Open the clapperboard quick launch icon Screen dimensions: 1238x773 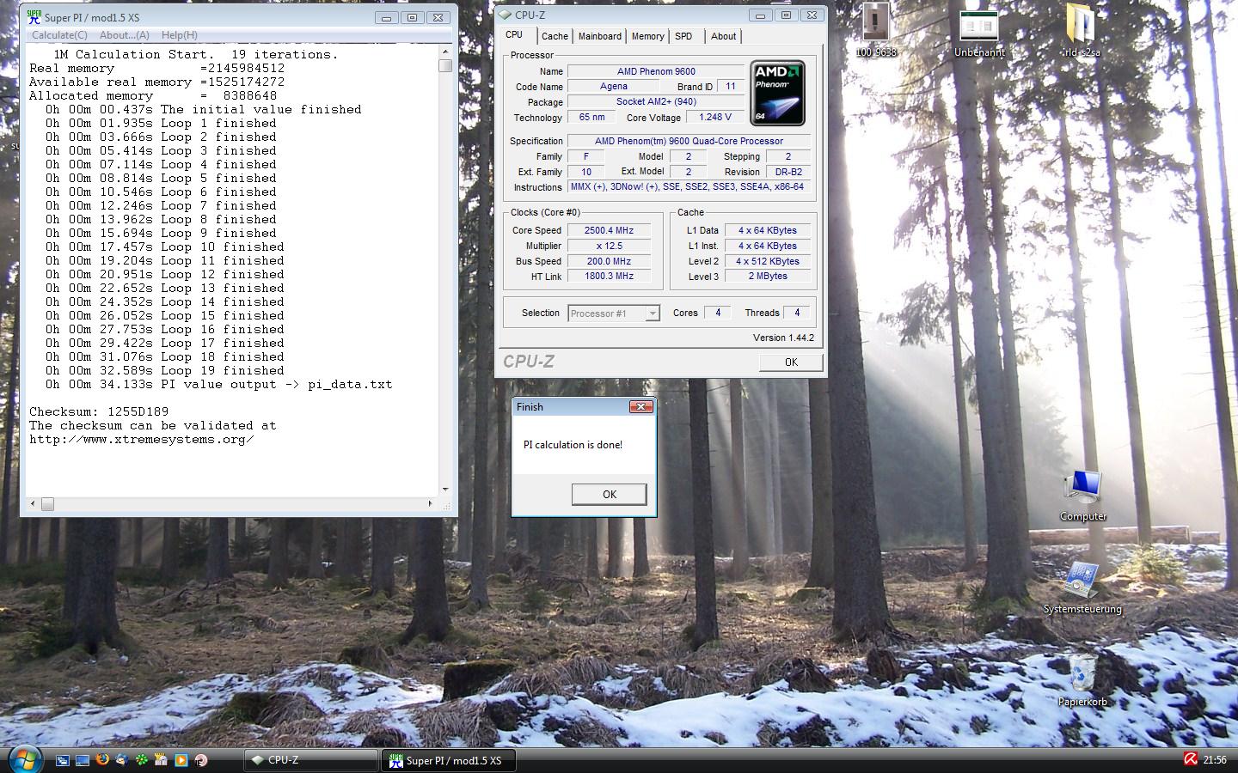162,760
